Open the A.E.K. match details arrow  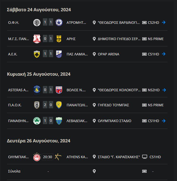pos(164,54)
